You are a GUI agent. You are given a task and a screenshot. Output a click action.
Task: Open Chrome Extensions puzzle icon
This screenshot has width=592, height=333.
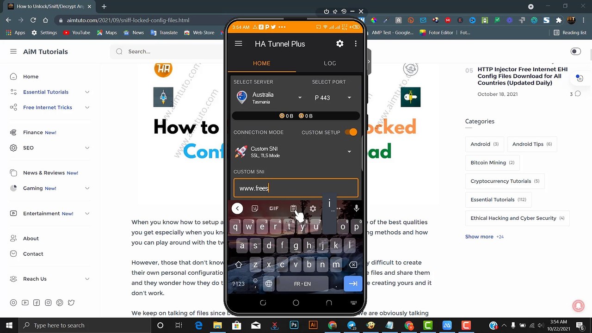tap(559, 20)
